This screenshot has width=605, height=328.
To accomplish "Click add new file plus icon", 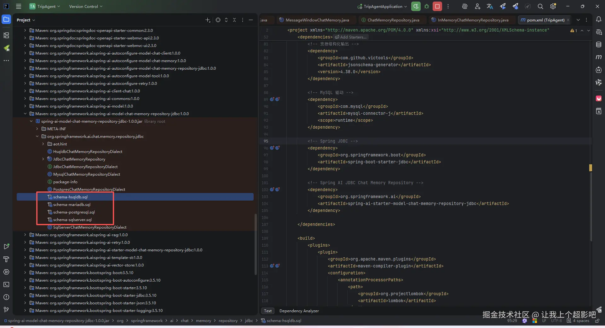I will pos(208,20).
